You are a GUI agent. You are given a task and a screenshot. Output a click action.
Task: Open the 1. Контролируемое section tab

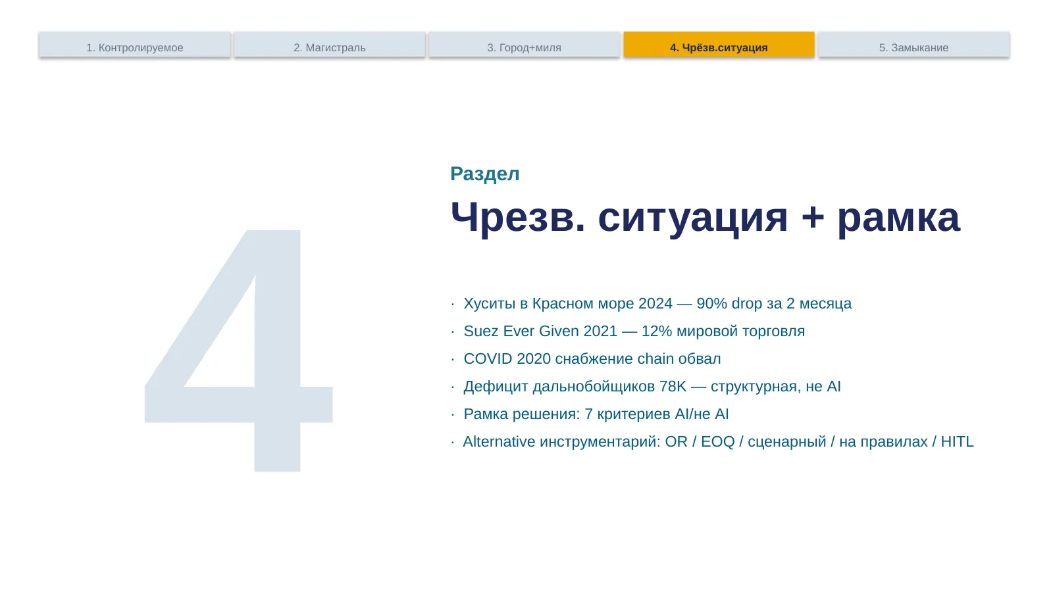click(135, 45)
